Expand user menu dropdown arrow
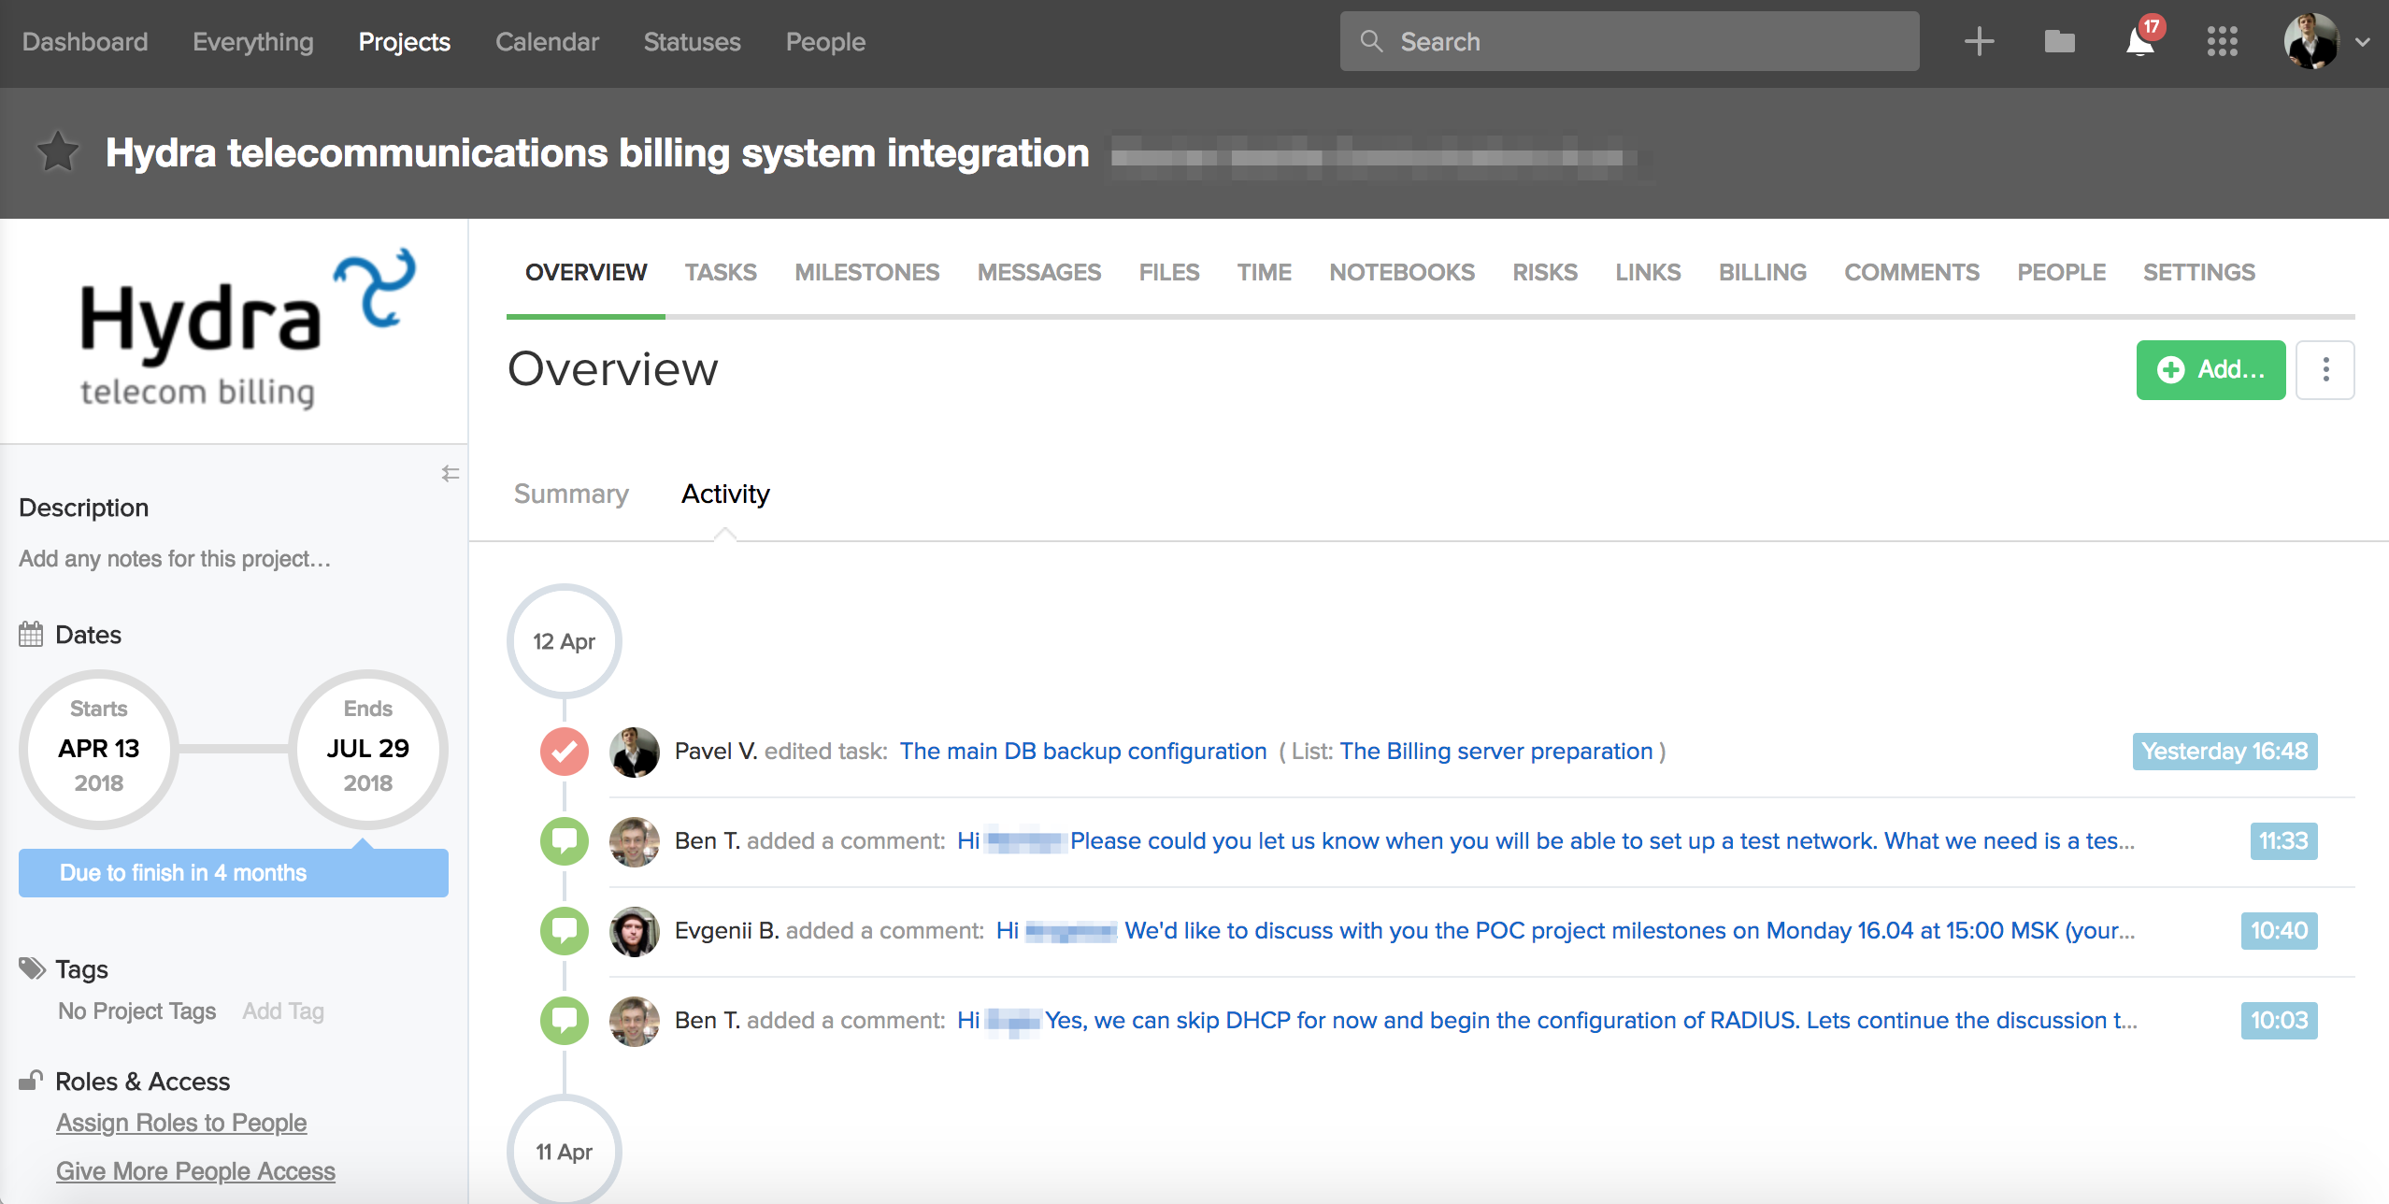Viewport: 2389px width, 1204px height. [2363, 42]
